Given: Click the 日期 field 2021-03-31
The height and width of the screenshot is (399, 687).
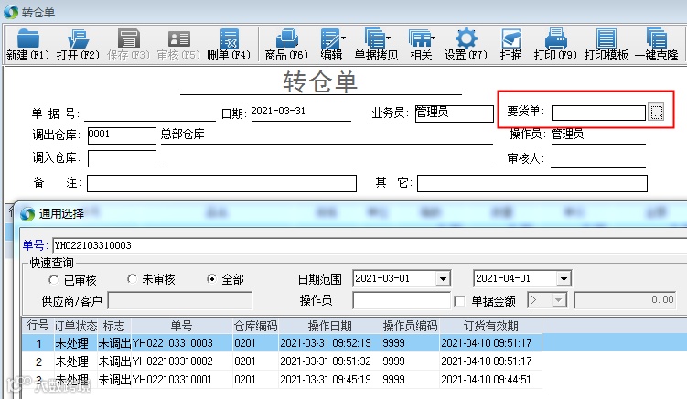Looking at the screenshot, I should 301,112.
